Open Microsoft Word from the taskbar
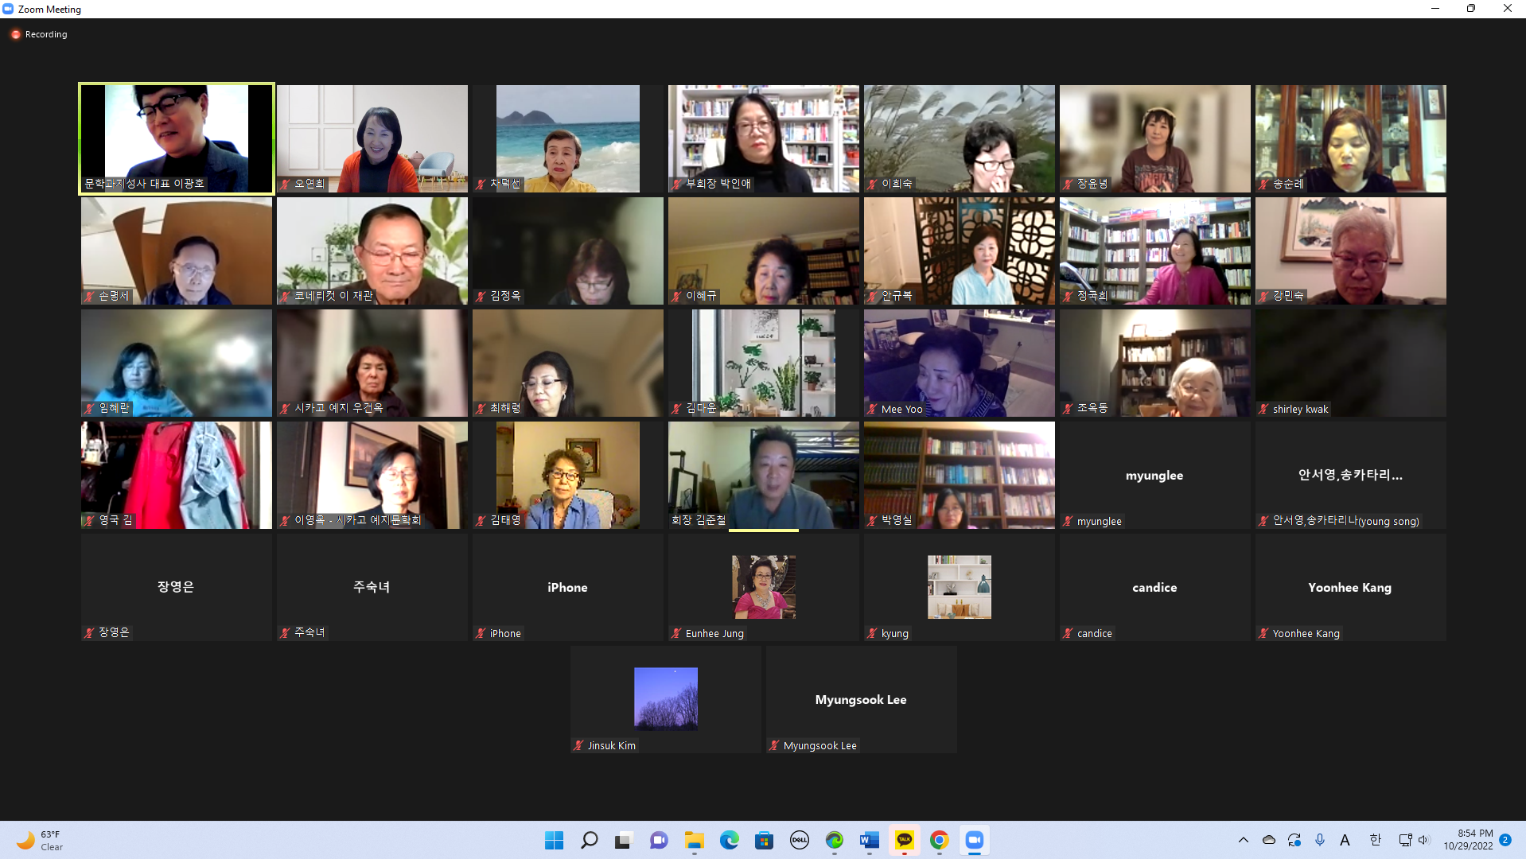The height and width of the screenshot is (859, 1526). 869,840
